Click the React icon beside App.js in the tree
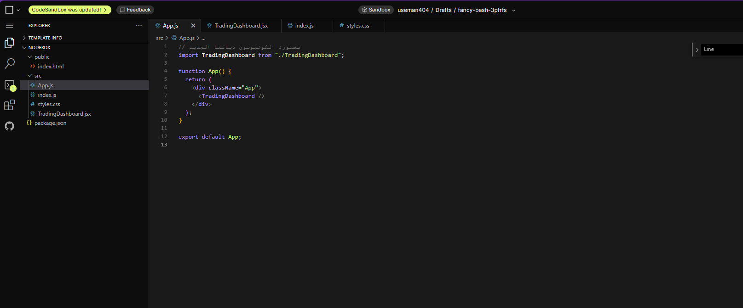Image resolution: width=743 pixels, height=308 pixels. tap(33, 85)
